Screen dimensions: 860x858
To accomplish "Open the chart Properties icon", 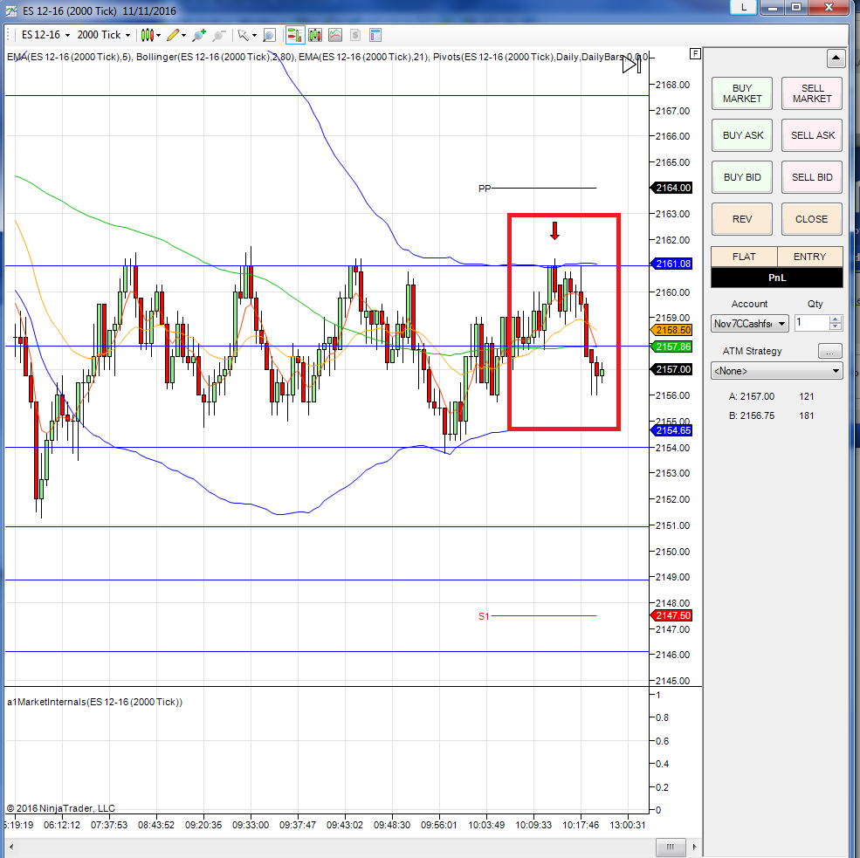I will tap(375, 36).
